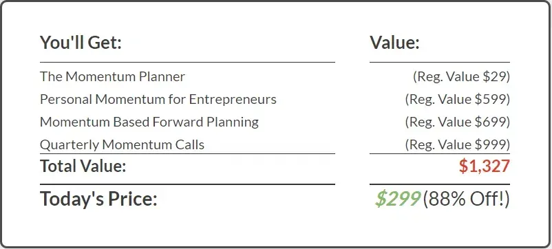Click the Reg. Value $29 text
This screenshot has width=552, height=249.
(x=461, y=76)
